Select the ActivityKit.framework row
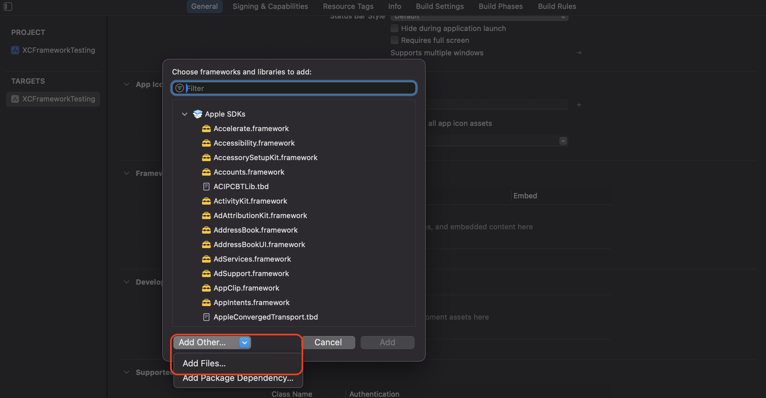This screenshot has width=766, height=398. [294, 201]
